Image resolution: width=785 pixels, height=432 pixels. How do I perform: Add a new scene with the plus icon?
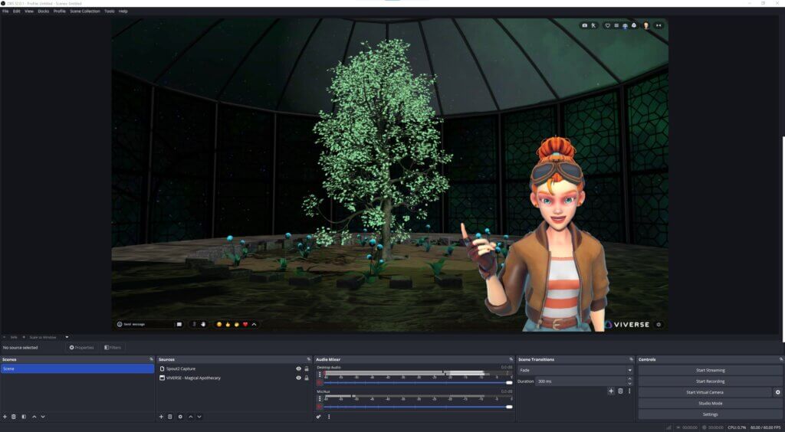tap(5, 417)
